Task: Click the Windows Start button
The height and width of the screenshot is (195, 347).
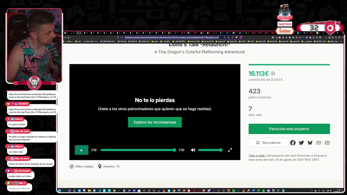Action: coord(60,191)
